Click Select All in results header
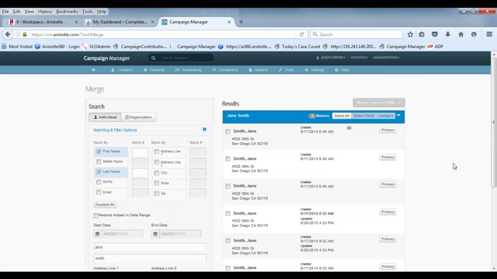 (342, 115)
